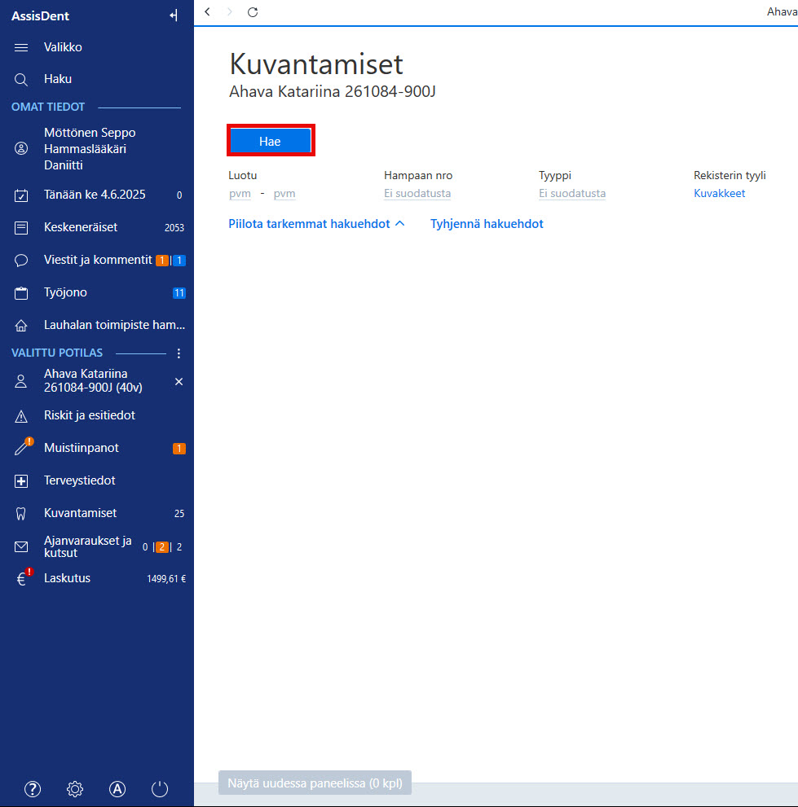
Task: Click Näytä uudessa paneelissa button
Action: [x=315, y=783]
